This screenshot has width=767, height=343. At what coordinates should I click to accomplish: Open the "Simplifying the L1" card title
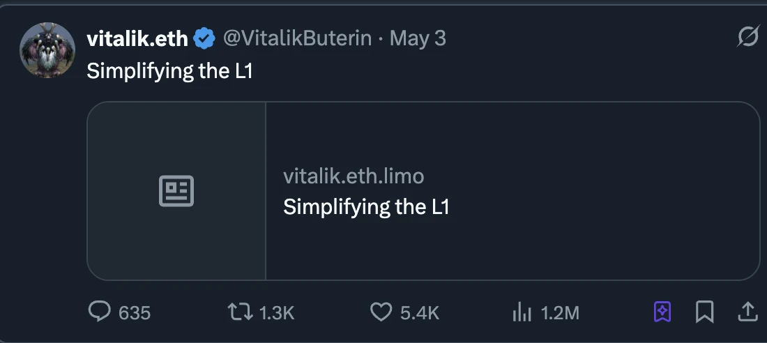click(x=366, y=207)
